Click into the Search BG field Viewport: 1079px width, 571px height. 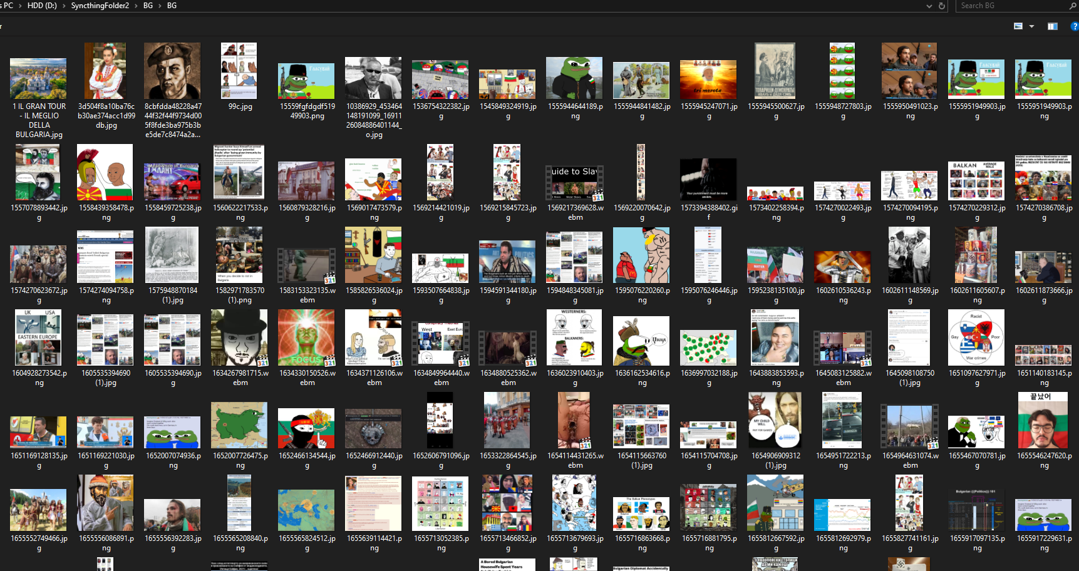pos(1011,6)
